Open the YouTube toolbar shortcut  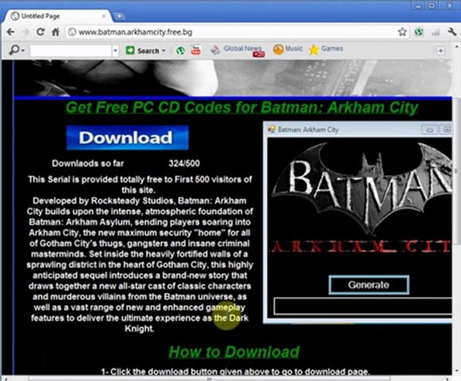(196, 50)
